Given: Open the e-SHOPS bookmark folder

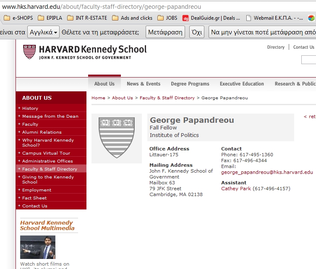Looking at the screenshot, I should (x=18, y=18).
